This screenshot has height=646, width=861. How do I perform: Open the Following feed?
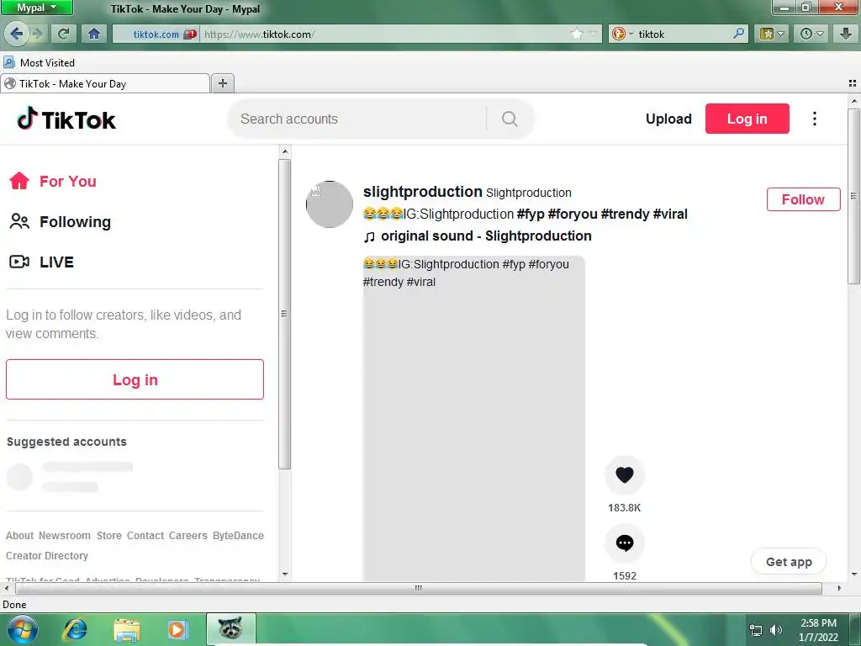pyautogui.click(x=61, y=221)
